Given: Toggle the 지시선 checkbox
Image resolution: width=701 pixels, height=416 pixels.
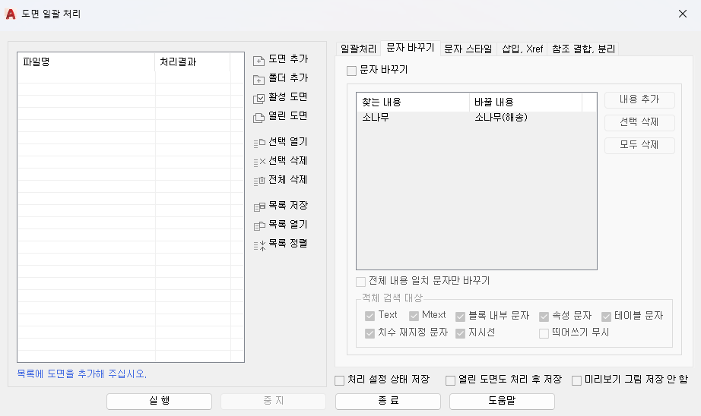Looking at the screenshot, I should click(x=460, y=333).
